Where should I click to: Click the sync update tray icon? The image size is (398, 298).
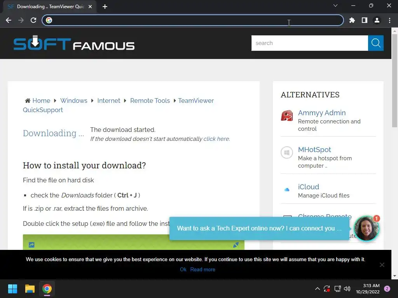[x=327, y=289]
